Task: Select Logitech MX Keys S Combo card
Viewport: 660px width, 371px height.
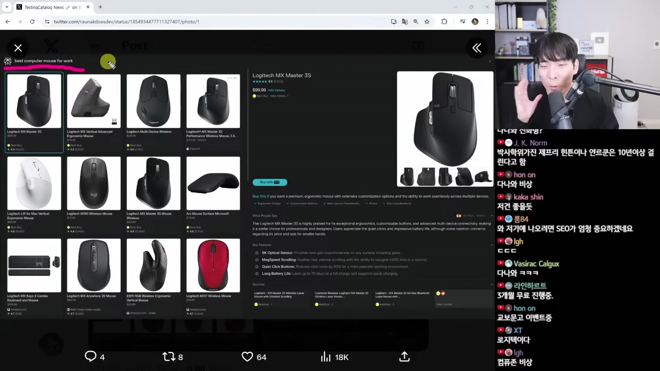Action: (34, 277)
